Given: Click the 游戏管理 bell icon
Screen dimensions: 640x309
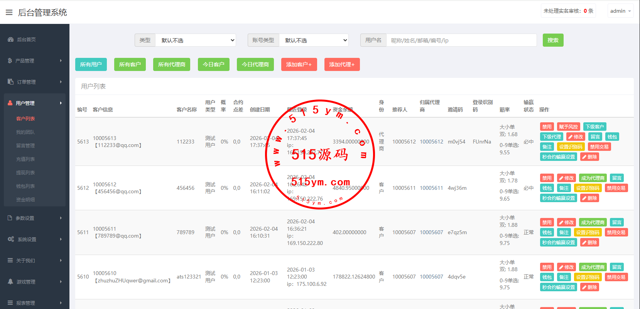Looking at the screenshot, I should coord(10,282).
